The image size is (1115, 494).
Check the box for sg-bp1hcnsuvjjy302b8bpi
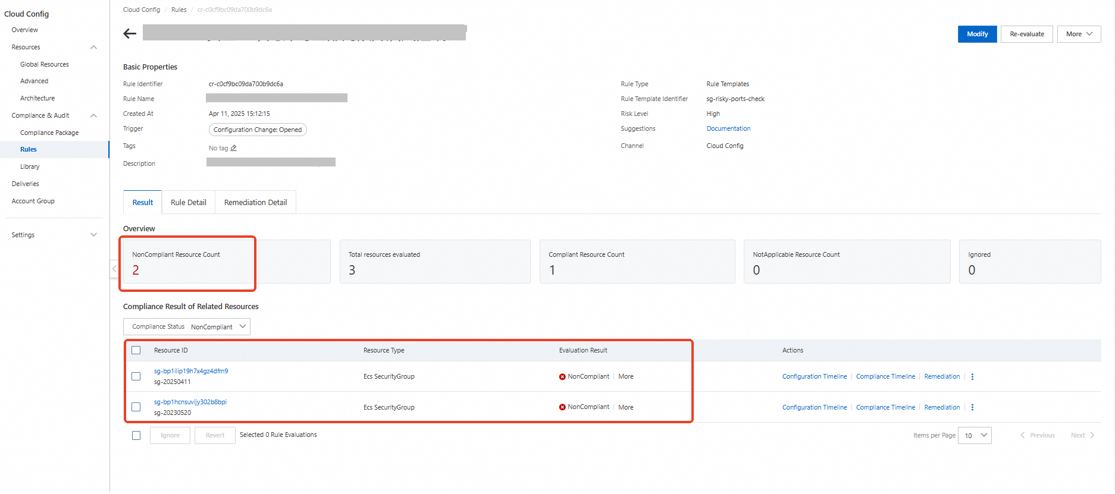pos(136,407)
